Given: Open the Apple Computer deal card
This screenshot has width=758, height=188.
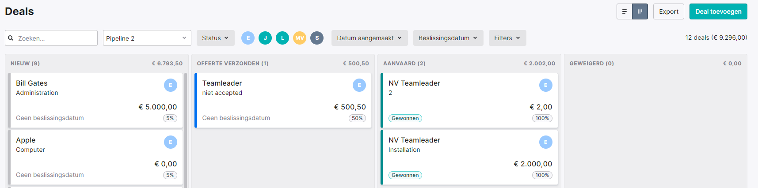Looking at the screenshot, I should [x=95, y=158].
